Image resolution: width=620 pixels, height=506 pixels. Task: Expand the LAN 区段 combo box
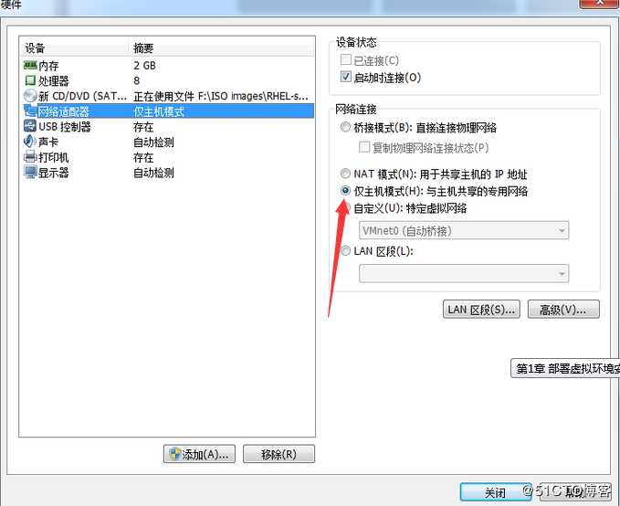464,273
